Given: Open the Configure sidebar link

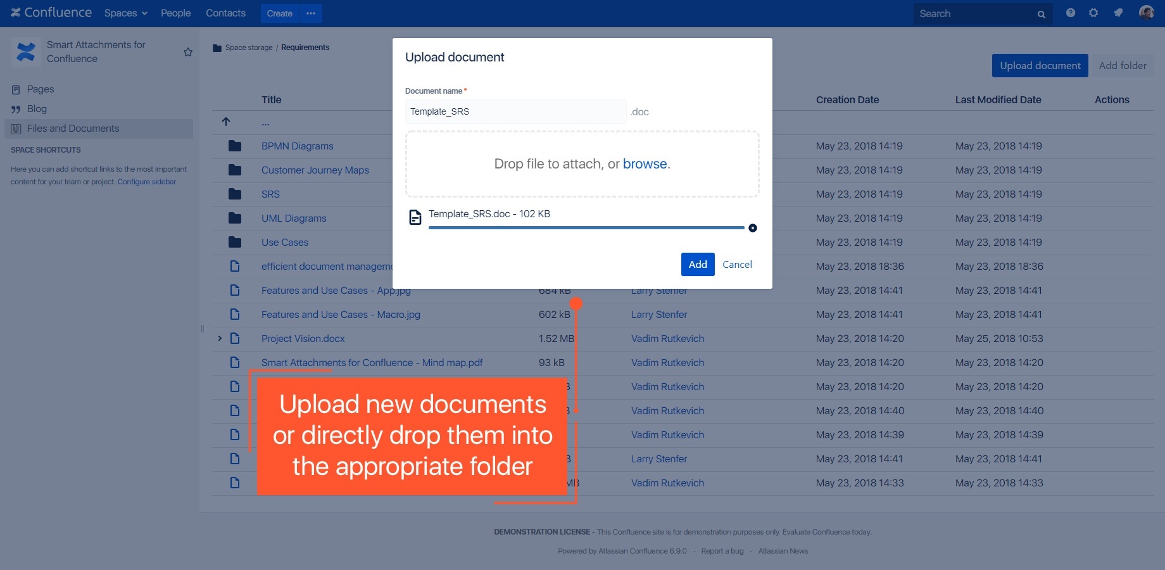Looking at the screenshot, I should [x=147, y=182].
